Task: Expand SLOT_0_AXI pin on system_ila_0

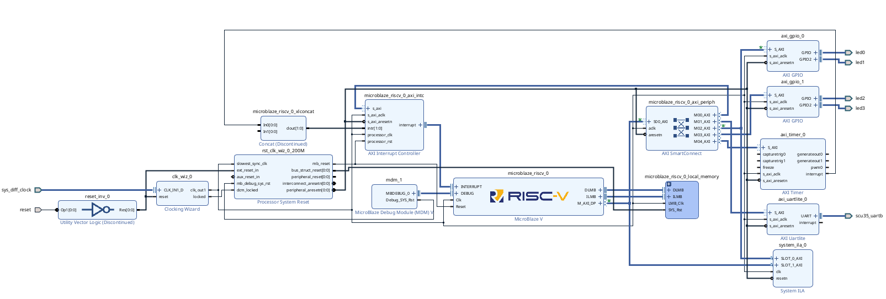Action: click(776, 258)
